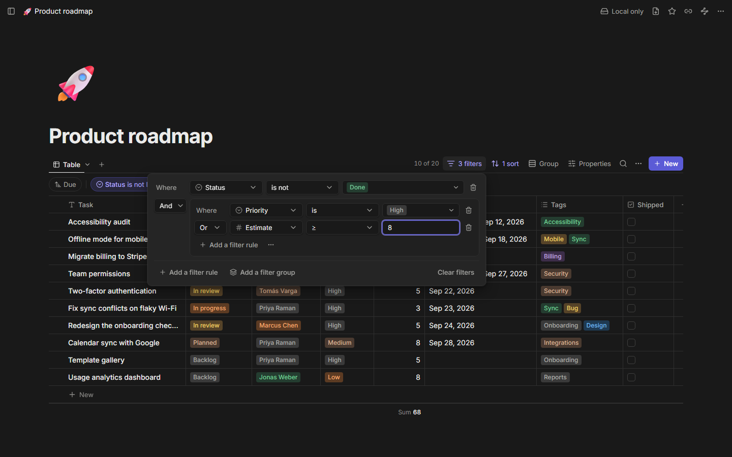Open the search icon in table toolbar

pos(623,164)
